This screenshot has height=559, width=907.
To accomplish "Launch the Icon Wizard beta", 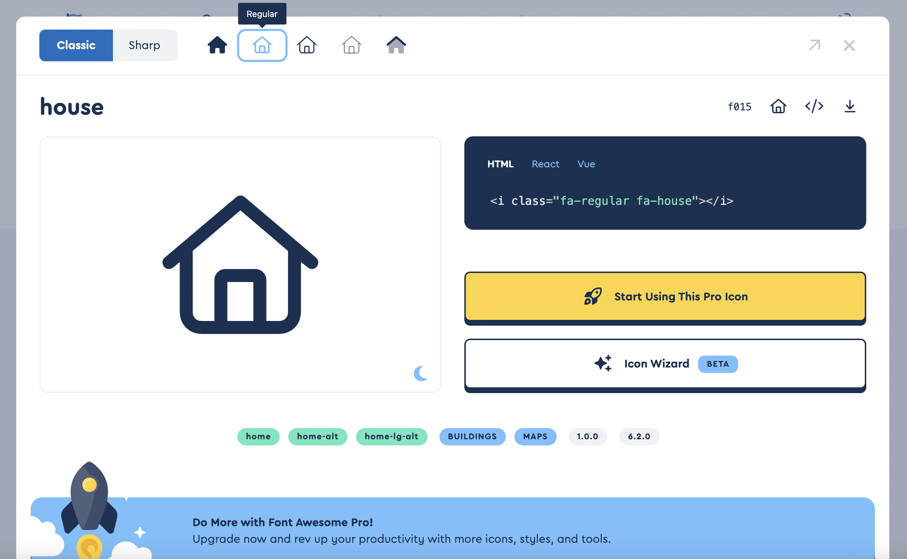I will (665, 364).
